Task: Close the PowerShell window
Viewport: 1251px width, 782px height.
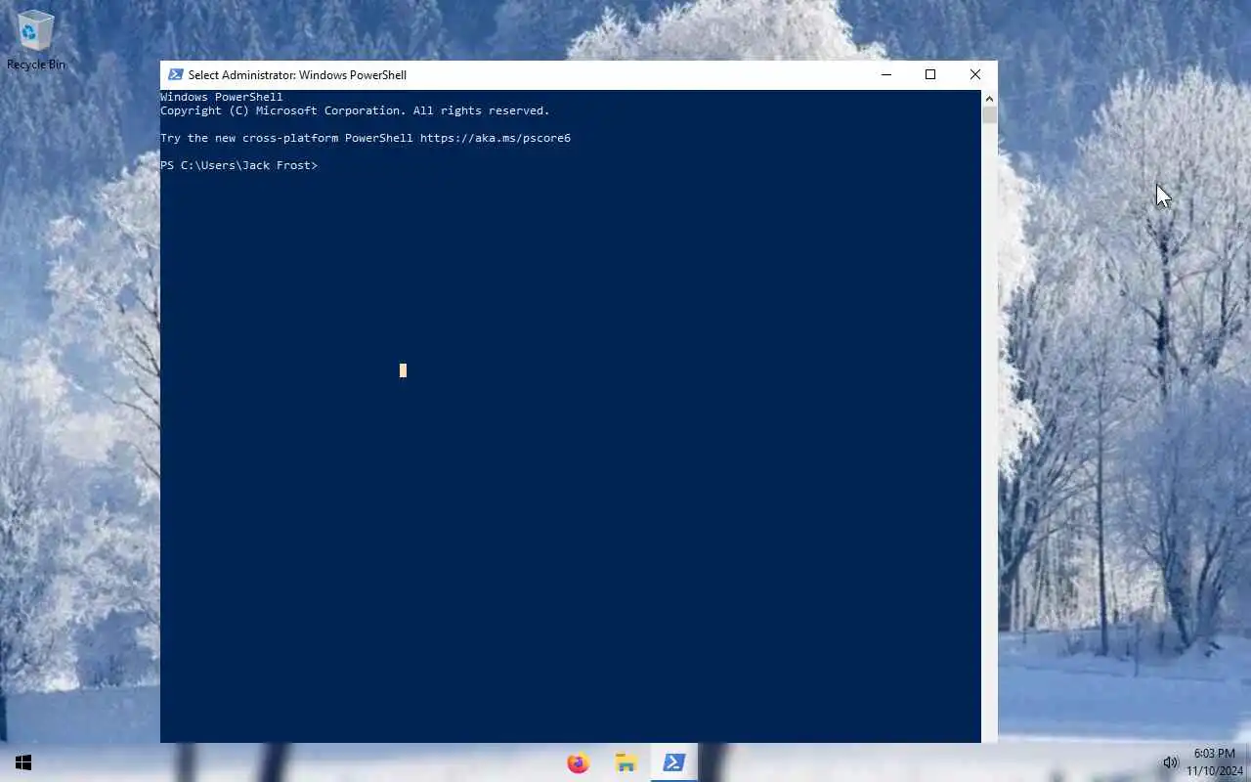Action: tap(975, 74)
